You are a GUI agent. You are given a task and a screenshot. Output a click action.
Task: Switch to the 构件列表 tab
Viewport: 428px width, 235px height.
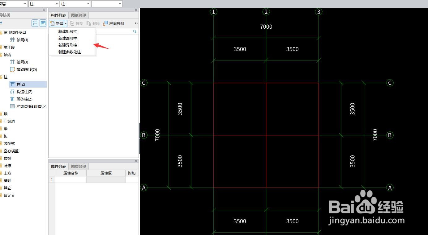pyautogui.click(x=58, y=15)
